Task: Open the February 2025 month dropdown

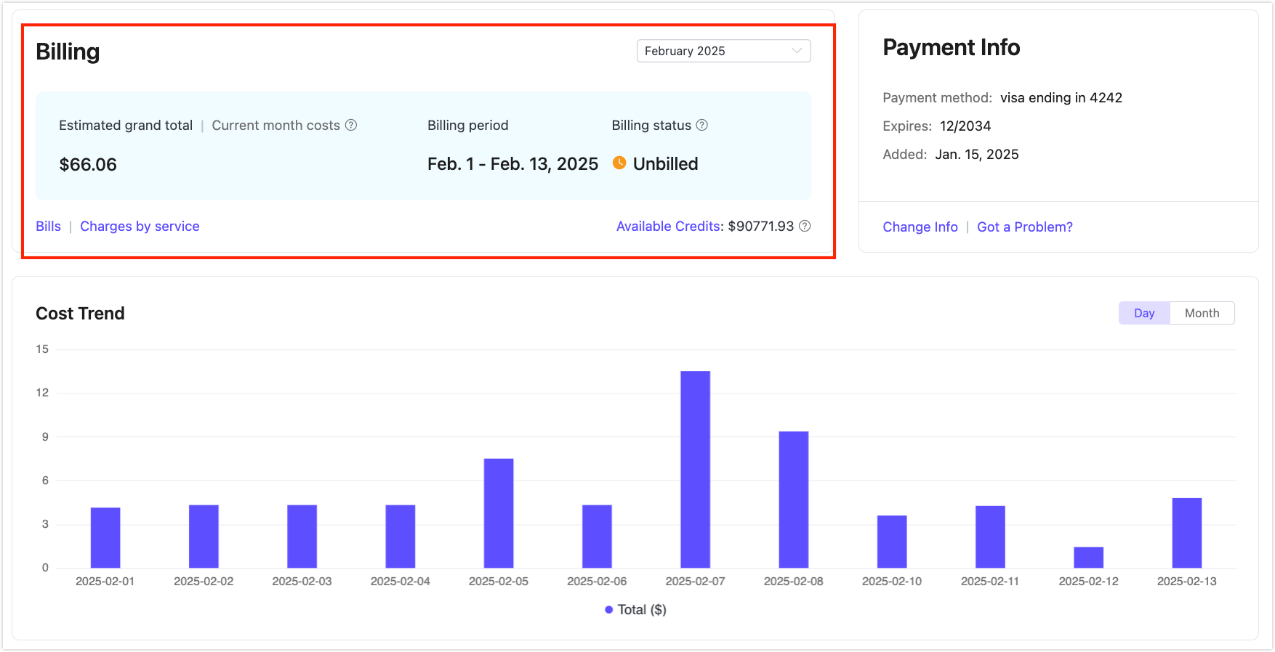Action: pyautogui.click(x=723, y=51)
